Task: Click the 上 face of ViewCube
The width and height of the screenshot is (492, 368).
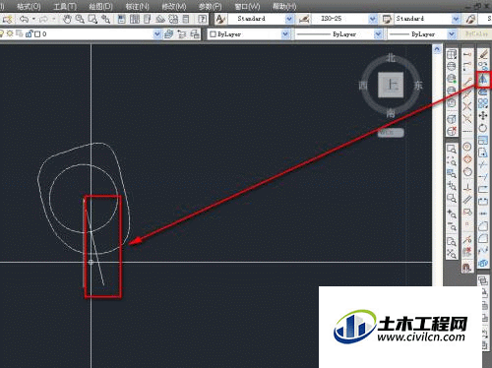Action: [391, 85]
